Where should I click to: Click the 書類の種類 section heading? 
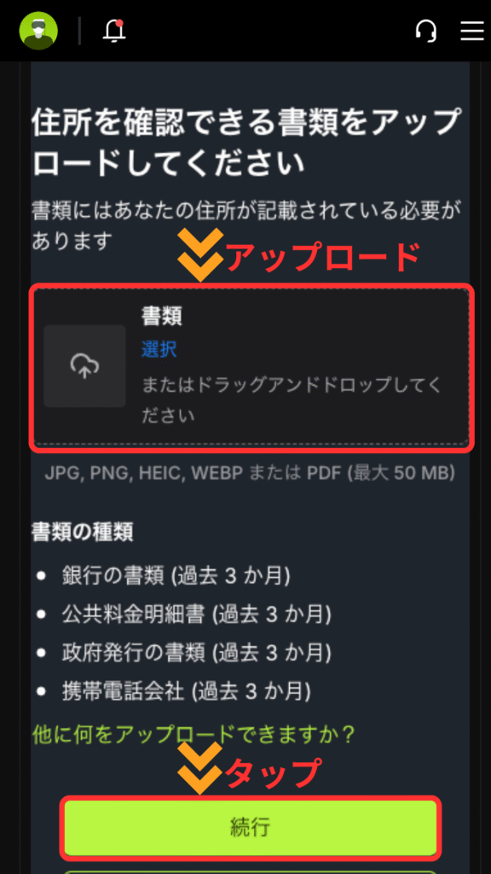83,533
